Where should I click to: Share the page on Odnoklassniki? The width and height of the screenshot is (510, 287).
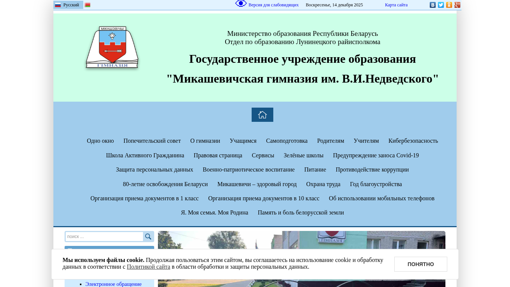coord(449,5)
